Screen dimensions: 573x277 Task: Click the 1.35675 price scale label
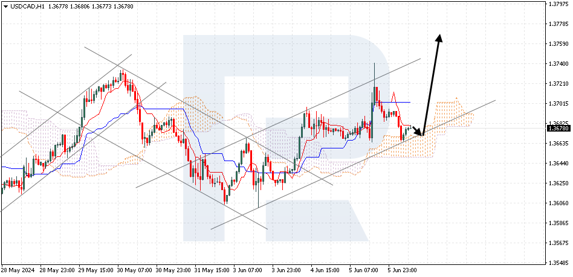pyautogui.click(x=559, y=243)
